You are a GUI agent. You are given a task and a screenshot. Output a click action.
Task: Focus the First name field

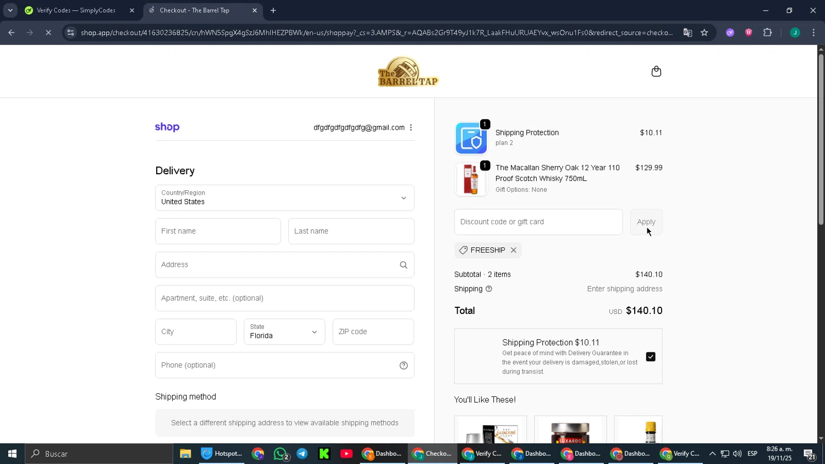pos(218,231)
